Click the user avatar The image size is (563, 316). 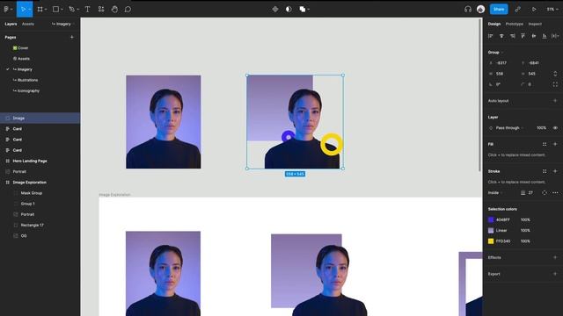(x=481, y=10)
